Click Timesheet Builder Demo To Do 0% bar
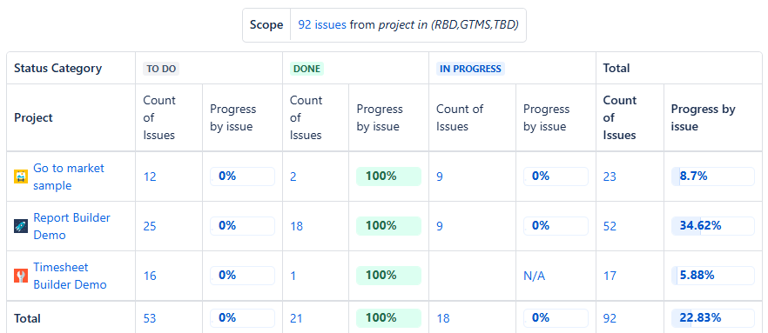The width and height of the screenshot is (768, 333). pos(242,276)
